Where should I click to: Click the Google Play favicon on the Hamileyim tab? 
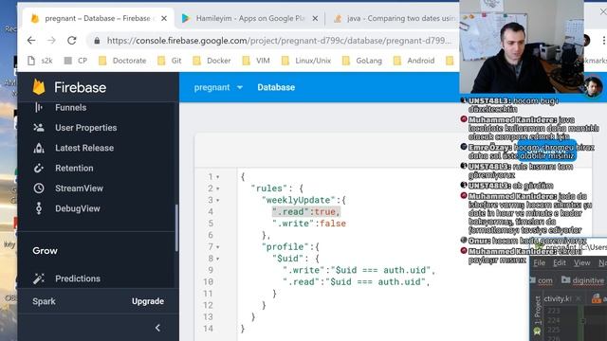click(x=186, y=18)
